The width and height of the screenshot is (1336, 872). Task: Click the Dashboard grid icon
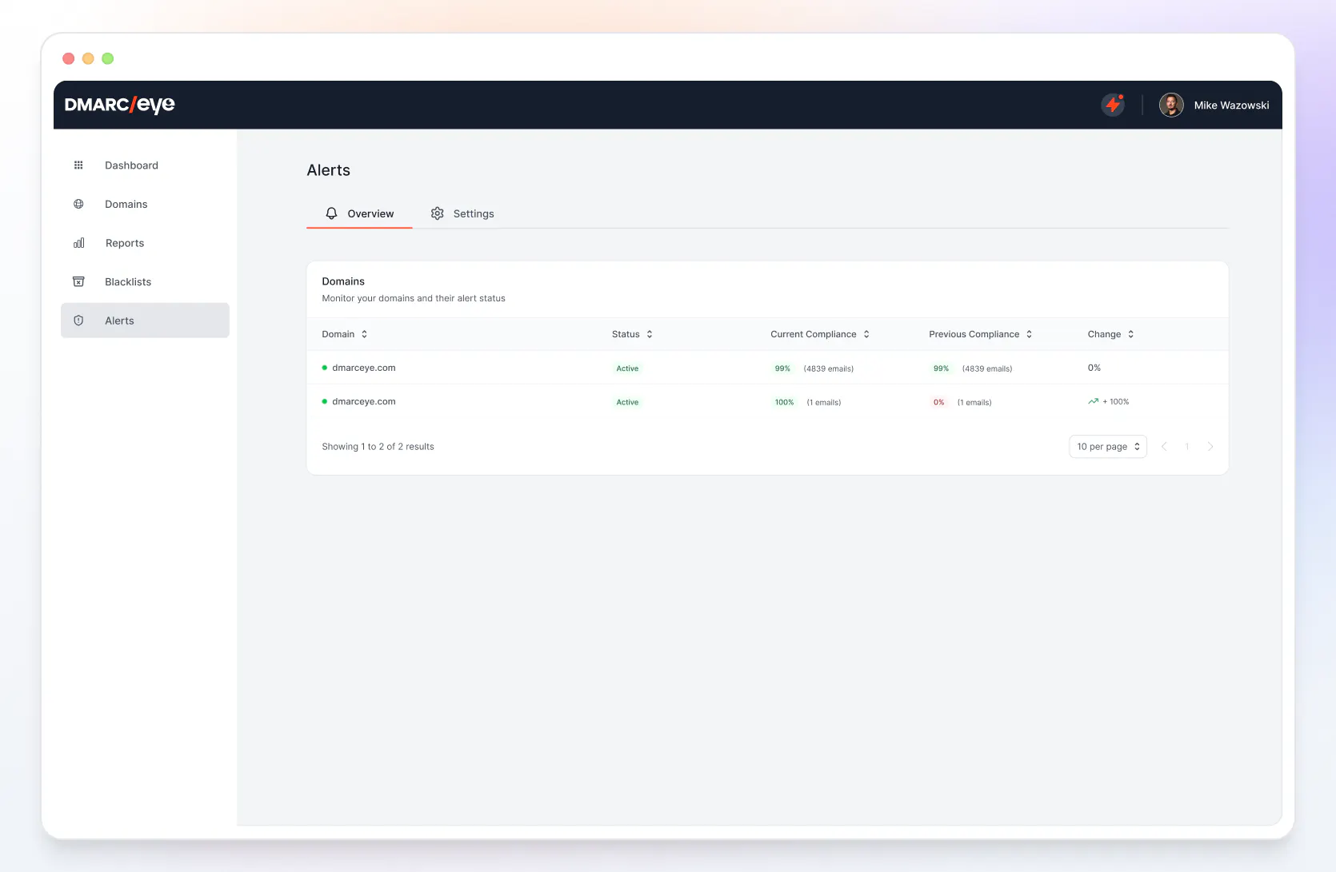click(78, 165)
